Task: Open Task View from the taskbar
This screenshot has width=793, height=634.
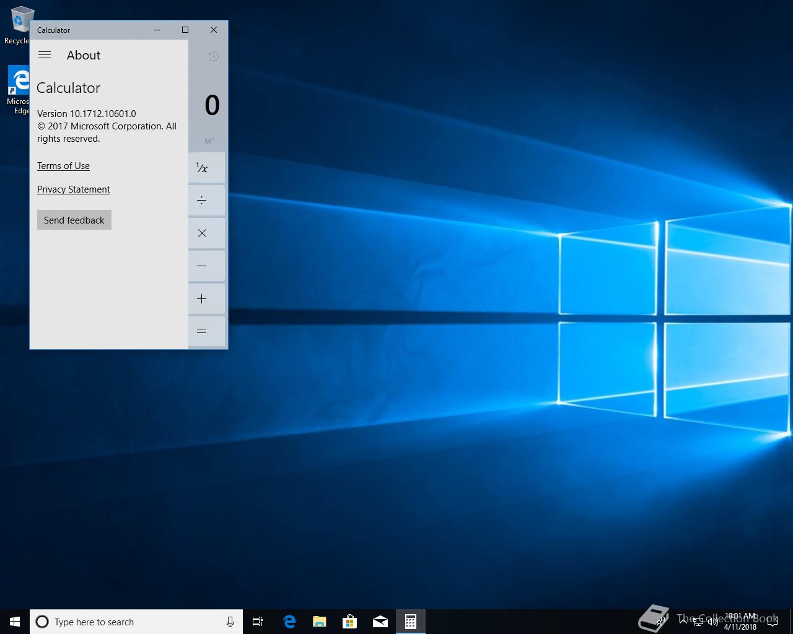Action: (258, 622)
